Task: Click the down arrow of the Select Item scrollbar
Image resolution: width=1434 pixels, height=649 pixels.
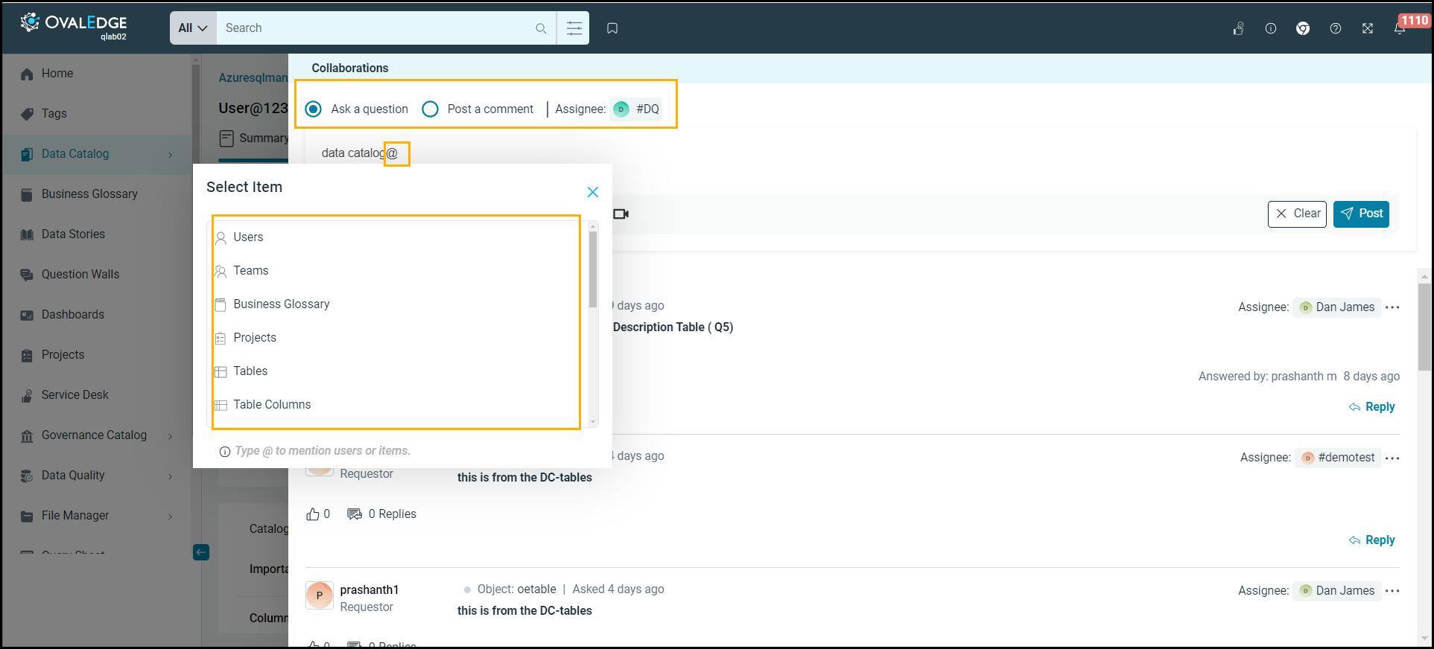Action: 593,422
